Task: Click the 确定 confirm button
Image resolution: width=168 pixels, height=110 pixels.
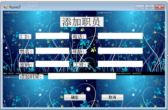Action: click(x=75, y=97)
